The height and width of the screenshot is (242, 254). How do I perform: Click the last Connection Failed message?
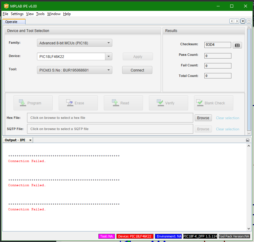27,209
